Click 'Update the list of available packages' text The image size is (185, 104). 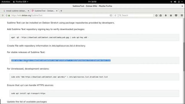pyautogui.click(x=27, y=102)
